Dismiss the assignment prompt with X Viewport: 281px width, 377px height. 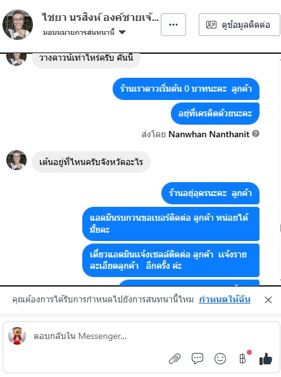(x=268, y=300)
